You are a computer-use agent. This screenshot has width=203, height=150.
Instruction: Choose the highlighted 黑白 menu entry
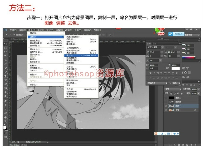[81, 56]
